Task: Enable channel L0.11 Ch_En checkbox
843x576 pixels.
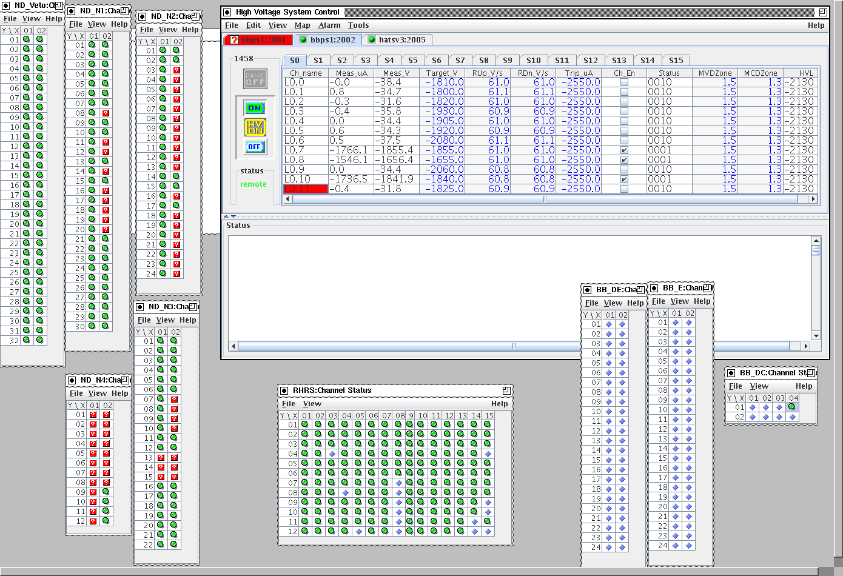Action: 624,189
